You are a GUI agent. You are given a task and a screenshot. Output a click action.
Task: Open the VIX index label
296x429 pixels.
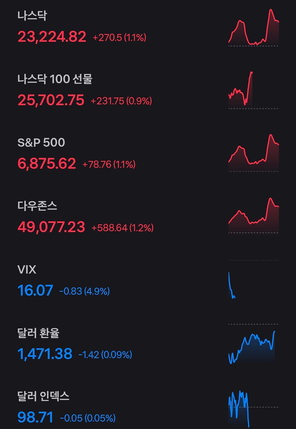27,269
